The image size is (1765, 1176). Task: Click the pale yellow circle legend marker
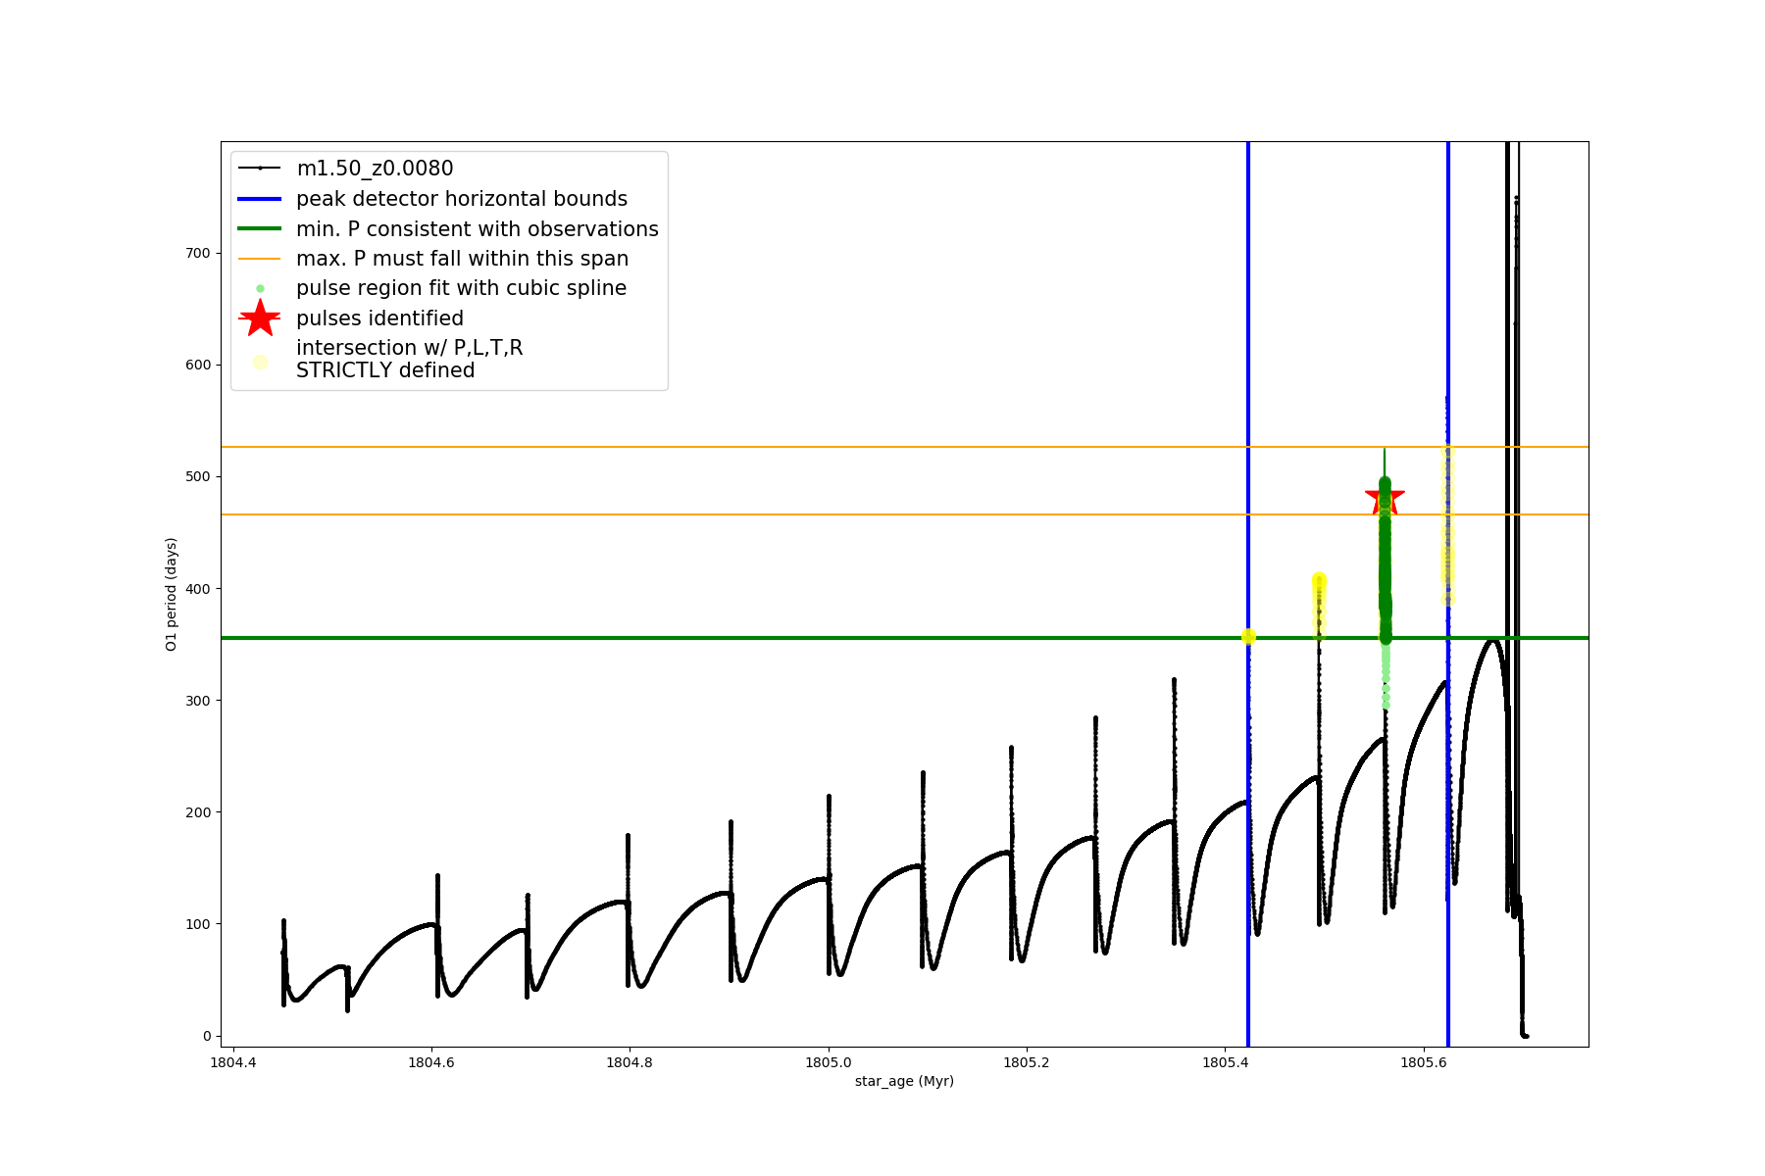[x=260, y=362]
